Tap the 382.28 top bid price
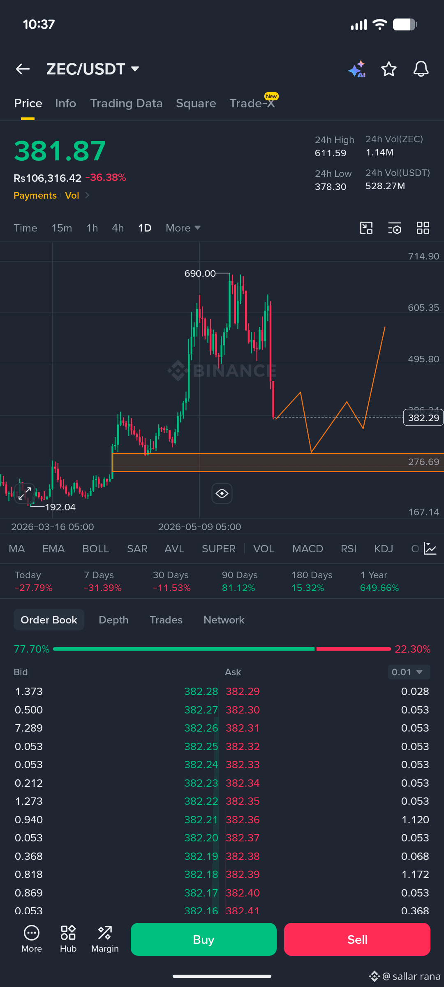The image size is (444, 987). pyautogui.click(x=201, y=691)
